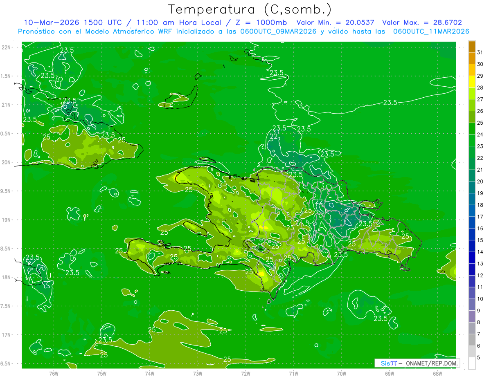Click the '20' value on the color scale
This screenshot has height=379, width=491.
point(480,182)
